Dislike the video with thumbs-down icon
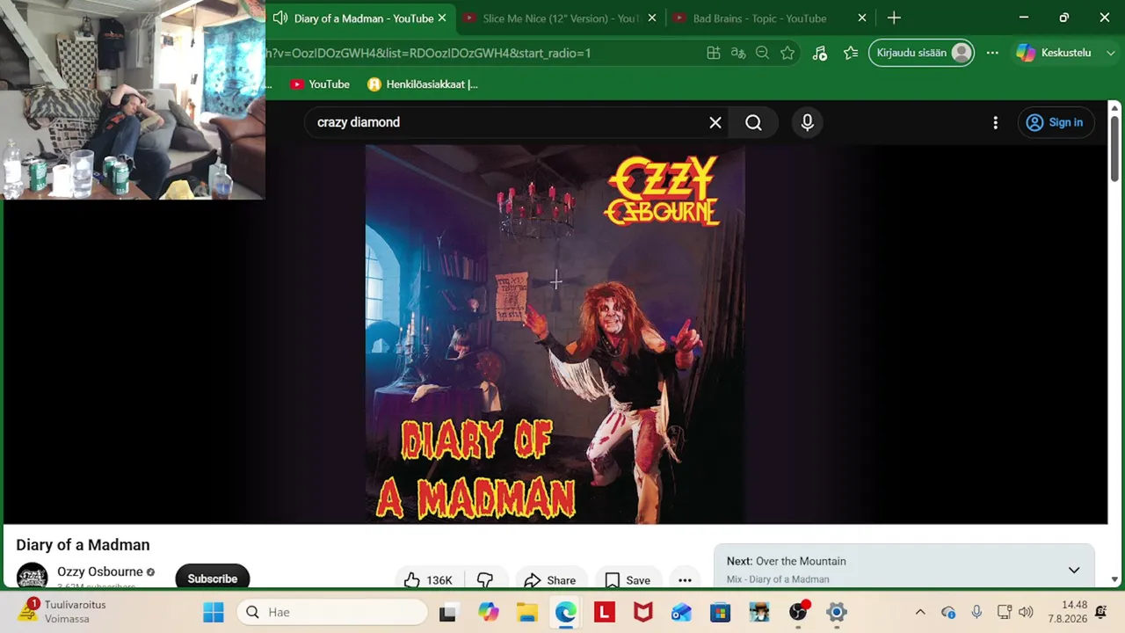Image resolution: width=1125 pixels, height=633 pixels. pyautogui.click(x=485, y=580)
